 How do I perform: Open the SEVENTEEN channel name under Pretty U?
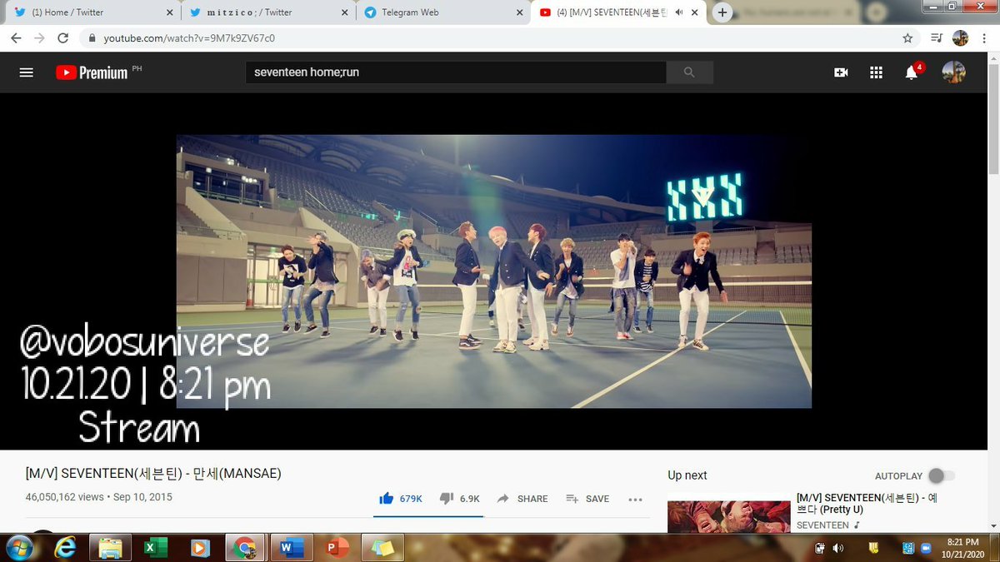[822, 525]
